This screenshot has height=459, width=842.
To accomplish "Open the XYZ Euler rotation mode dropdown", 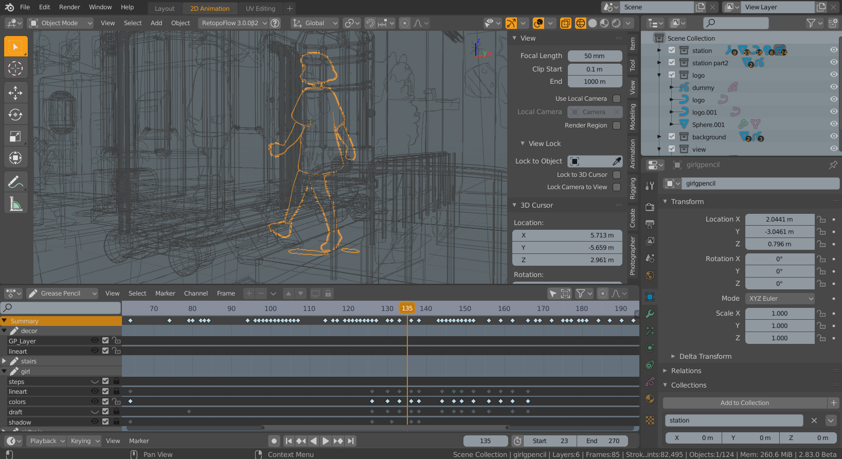I will 780,299.
